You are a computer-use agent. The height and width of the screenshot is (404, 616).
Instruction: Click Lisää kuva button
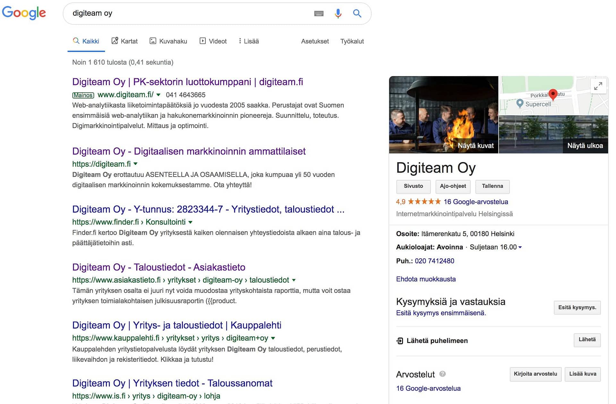click(x=583, y=374)
